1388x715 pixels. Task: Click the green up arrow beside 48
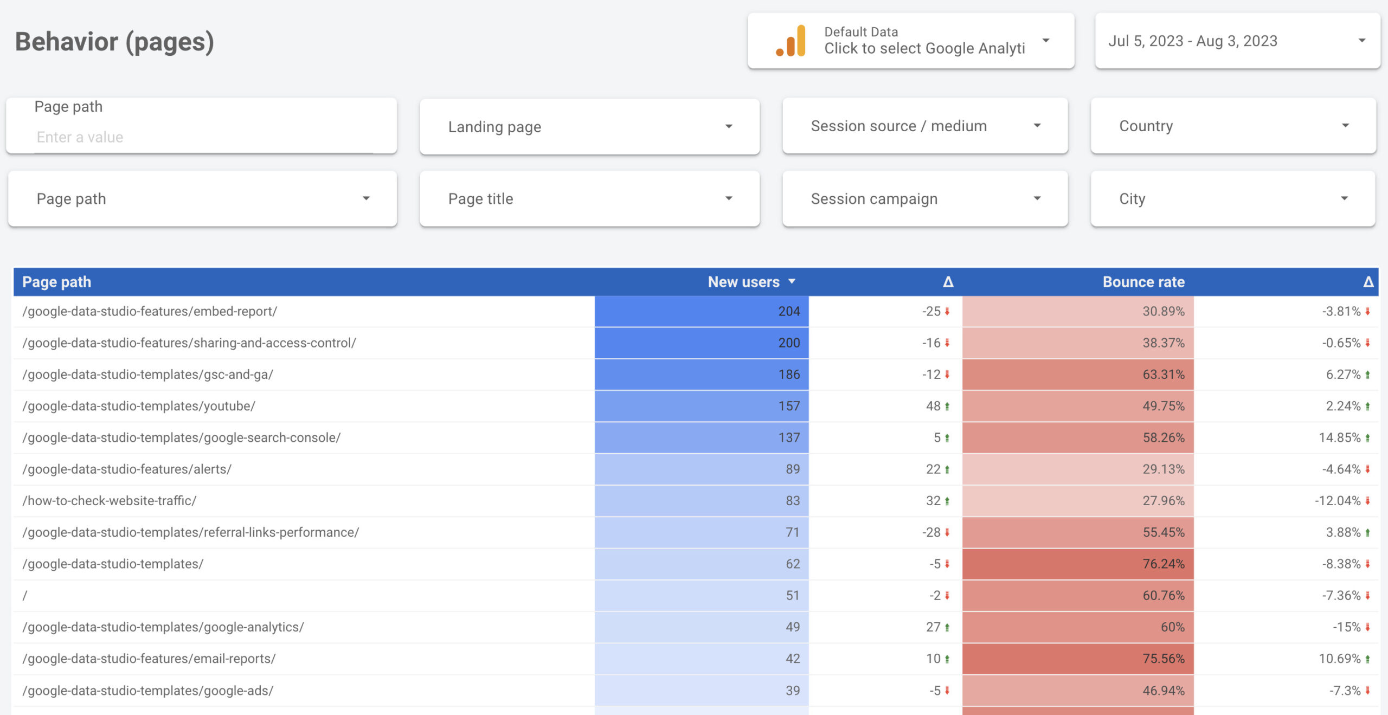pos(947,406)
